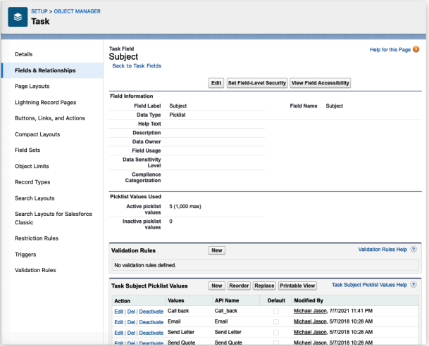This screenshot has width=429, height=346.
Task: Toggle Default checkbox for Email row
Action: 276,321
